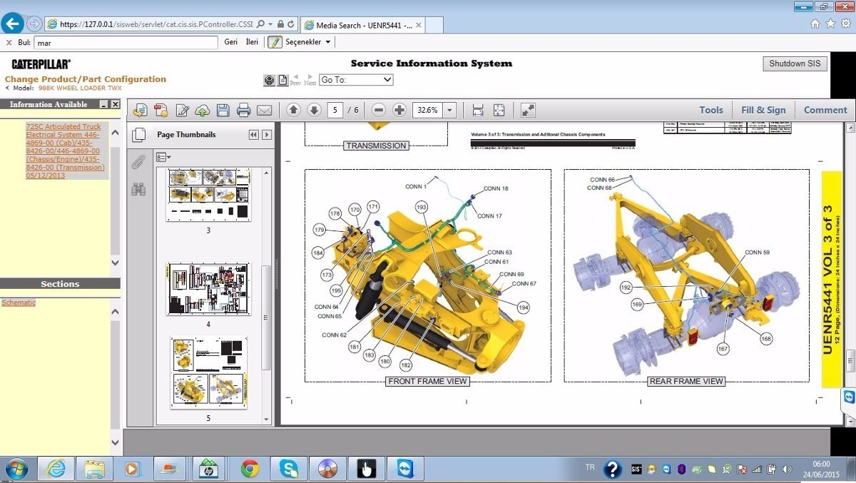Open the Comment pane
This screenshot has height=483, width=856.
tap(825, 110)
